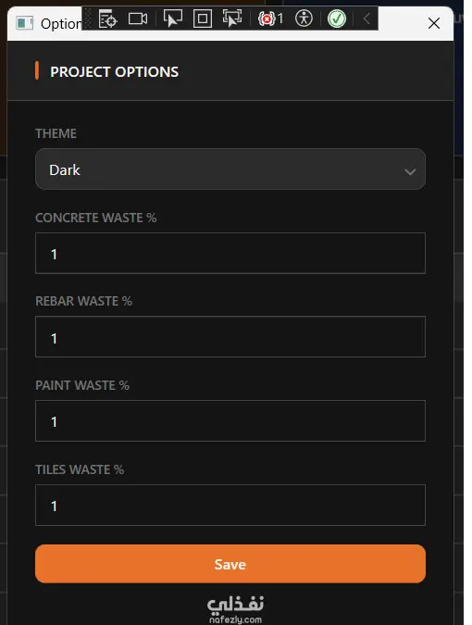Save the project options
This screenshot has width=472, height=625.
(230, 564)
